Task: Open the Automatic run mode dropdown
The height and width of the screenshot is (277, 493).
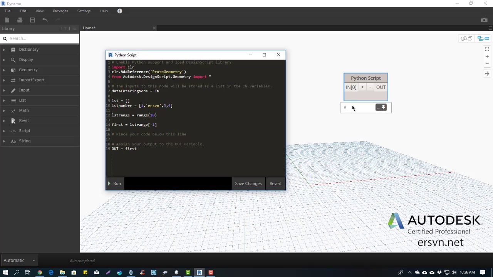Action: click(19, 260)
